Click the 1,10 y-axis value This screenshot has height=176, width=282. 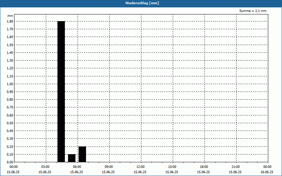click(x=10, y=76)
